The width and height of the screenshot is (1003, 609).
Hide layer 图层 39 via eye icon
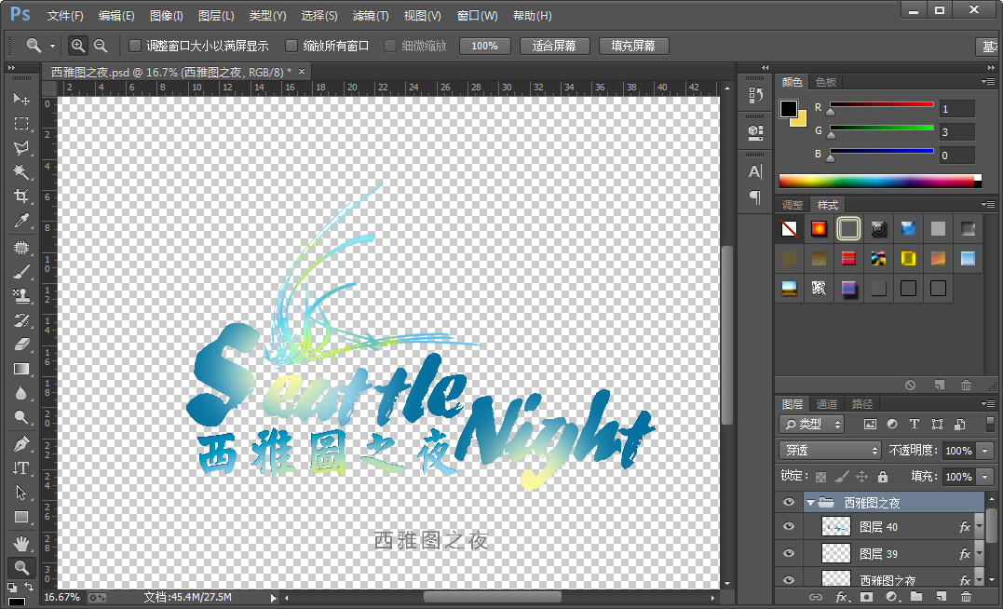pyautogui.click(x=789, y=553)
